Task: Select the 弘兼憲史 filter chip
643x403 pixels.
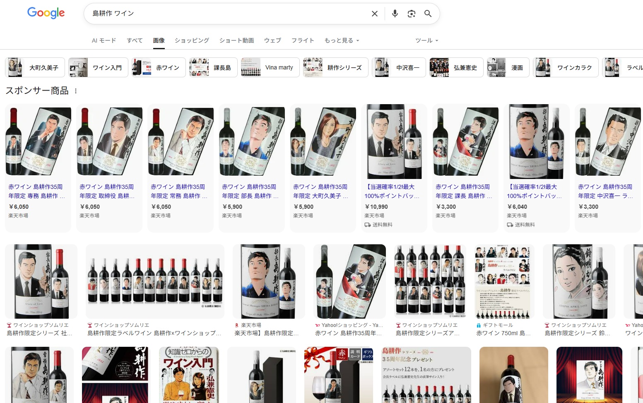Action: [x=456, y=67]
